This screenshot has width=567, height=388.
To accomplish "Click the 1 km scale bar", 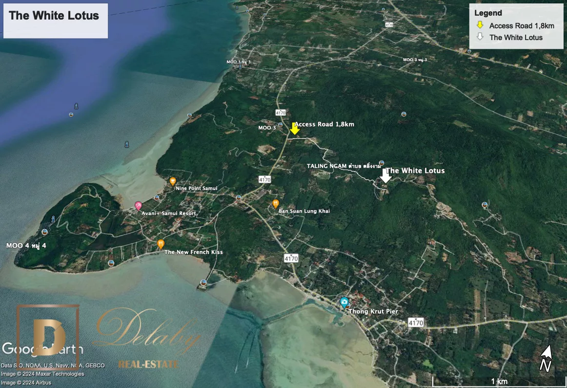I will [x=499, y=381].
